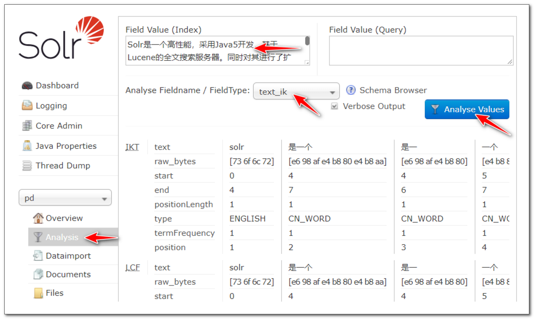Click 'type' row label in IKT section

pyautogui.click(x=163, y=219)
